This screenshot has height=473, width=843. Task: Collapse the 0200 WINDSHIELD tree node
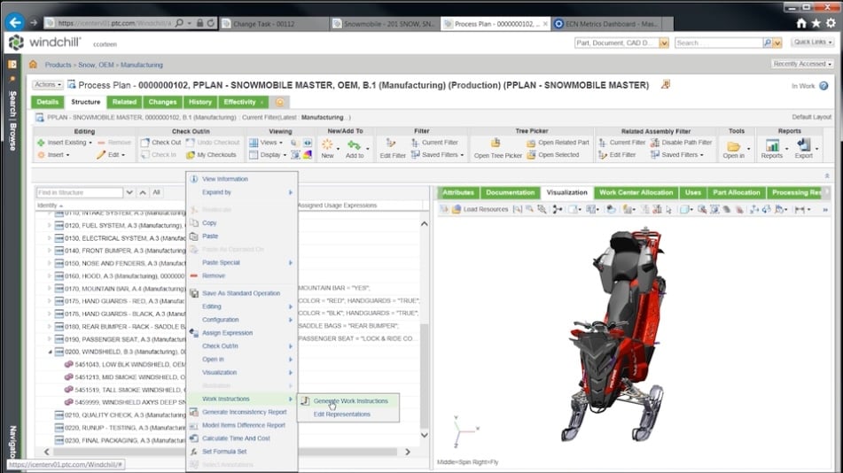50,352
